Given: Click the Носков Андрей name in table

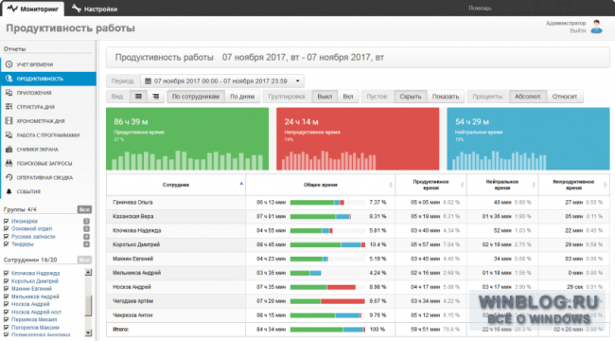Looking at the screenshot, I should click(x=132, y=287).
